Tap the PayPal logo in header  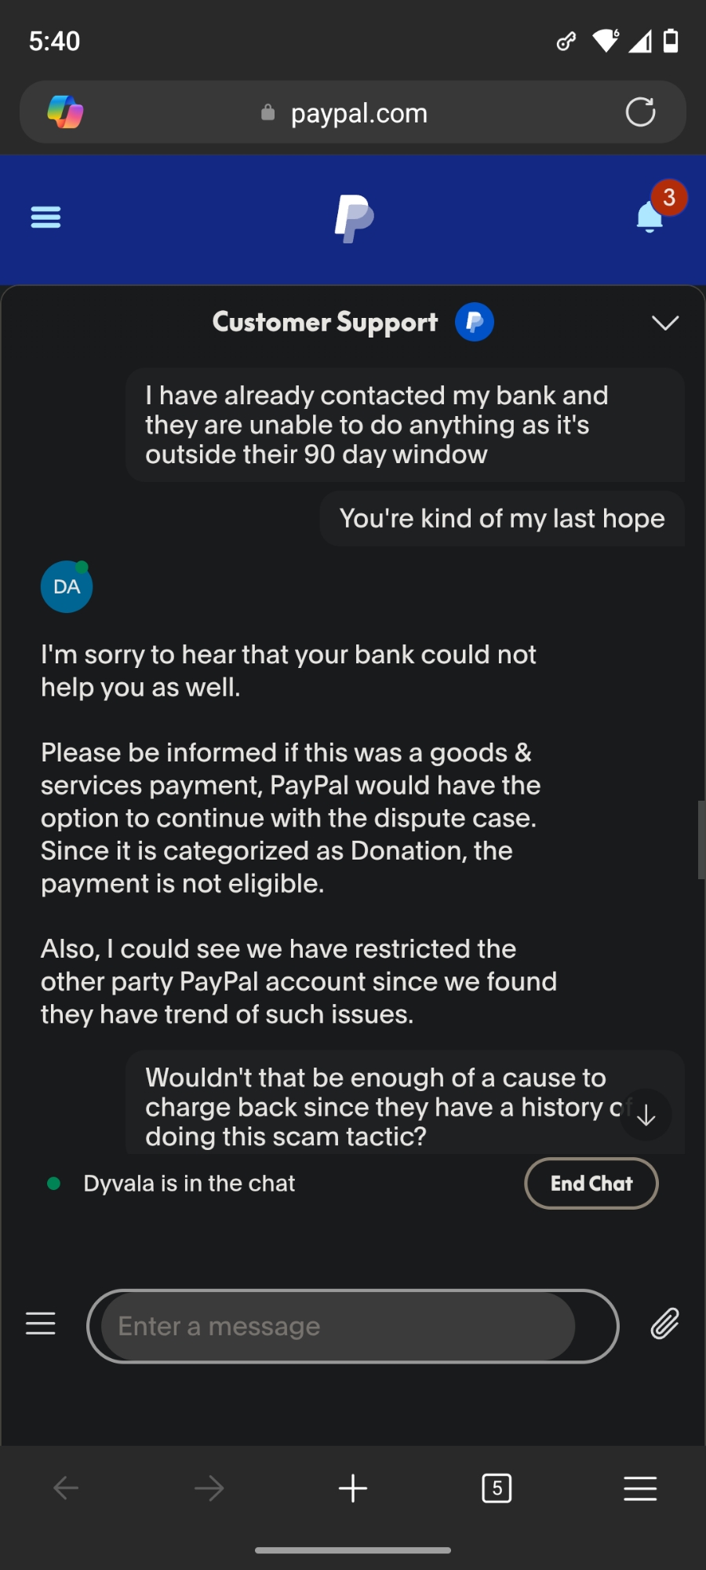354,218
